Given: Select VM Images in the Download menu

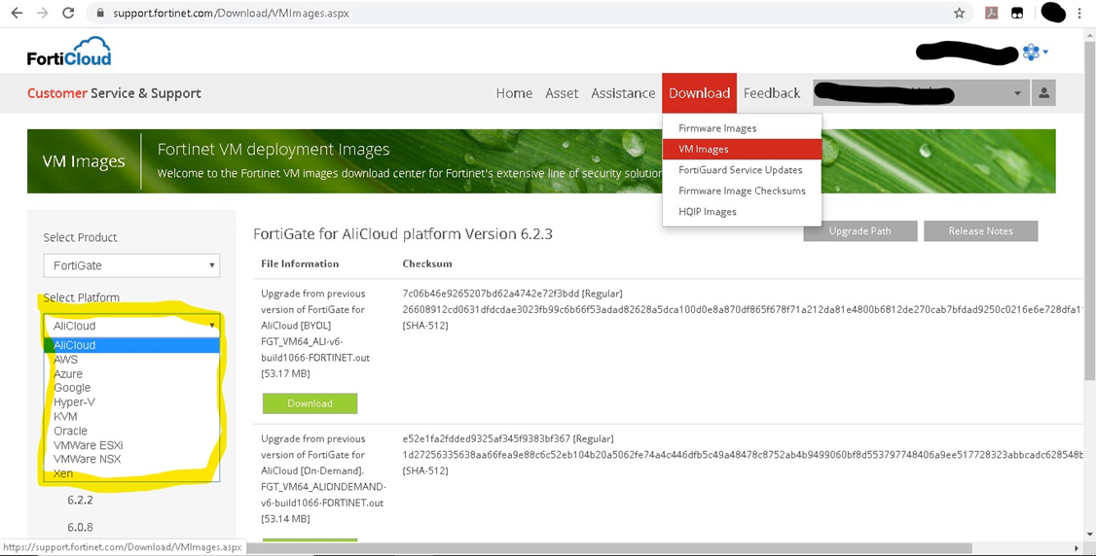Looking at the screenshot, I should point(743,149).
